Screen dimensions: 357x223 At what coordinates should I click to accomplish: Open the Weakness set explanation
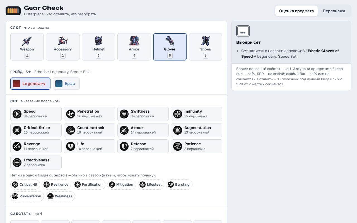tap(60, 196)
